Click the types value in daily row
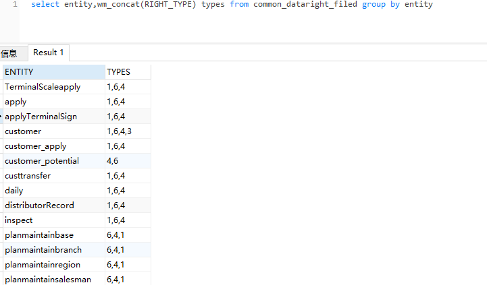 pyautogui.click(x=128, y=191)
